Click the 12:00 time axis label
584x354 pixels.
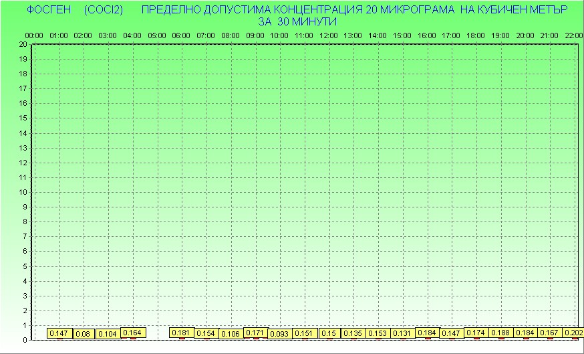pyautogui.click(x=329, y=36)
